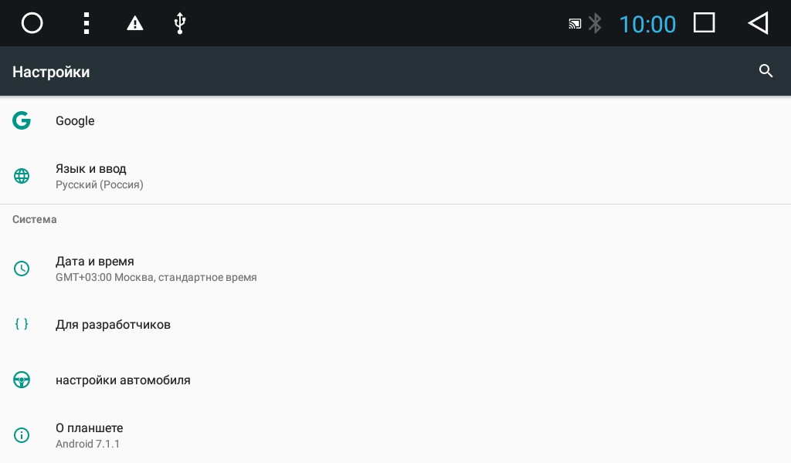Screen dimensions: 791x463
Task: Tap the curly braces developer icon
Action: click(22, 324)
